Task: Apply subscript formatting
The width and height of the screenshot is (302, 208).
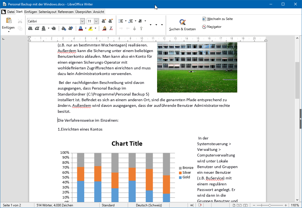Action: (x=64, y=28)
